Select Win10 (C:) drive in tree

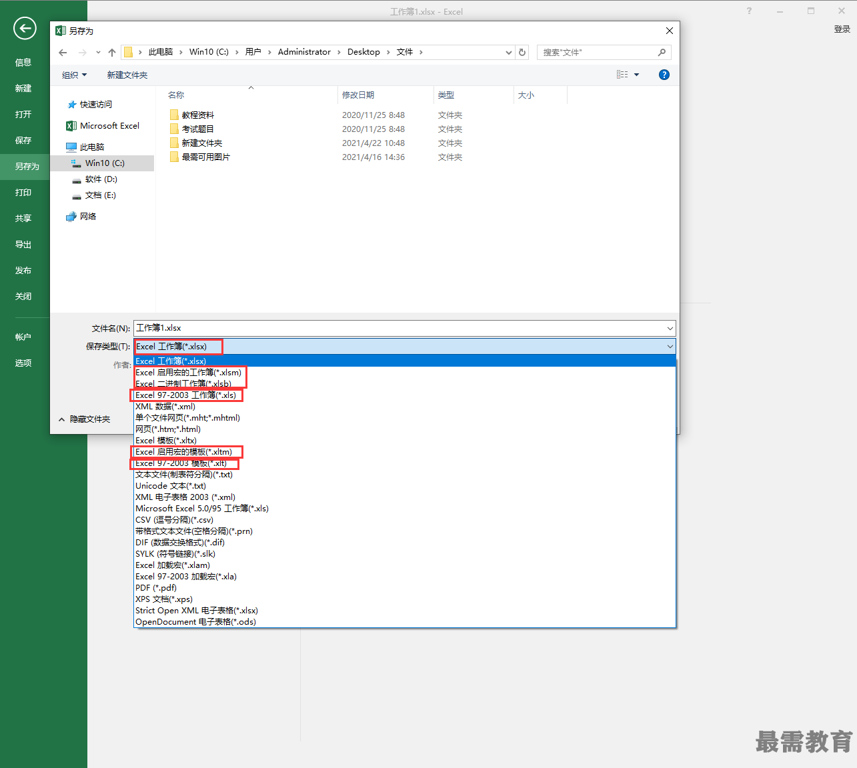click(x=103, y=163)
